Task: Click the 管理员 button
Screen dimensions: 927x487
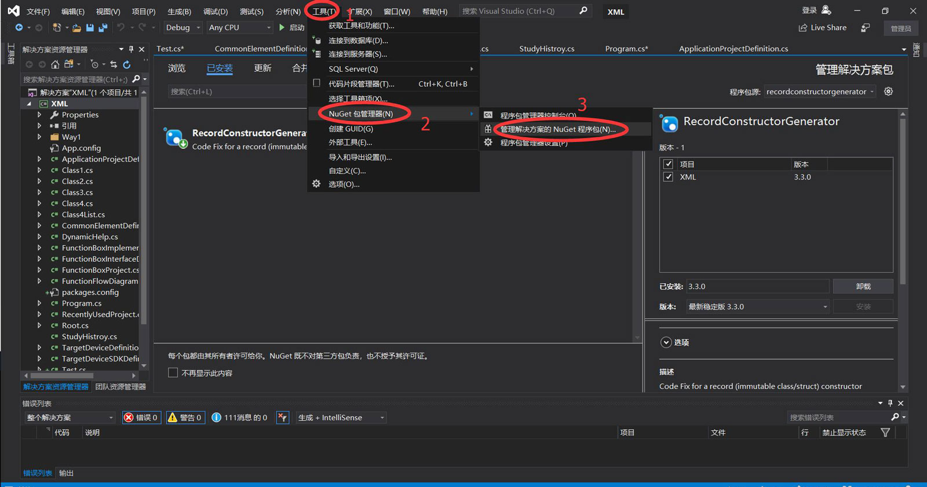Action: pyautogui.click(x=900, y=28)
